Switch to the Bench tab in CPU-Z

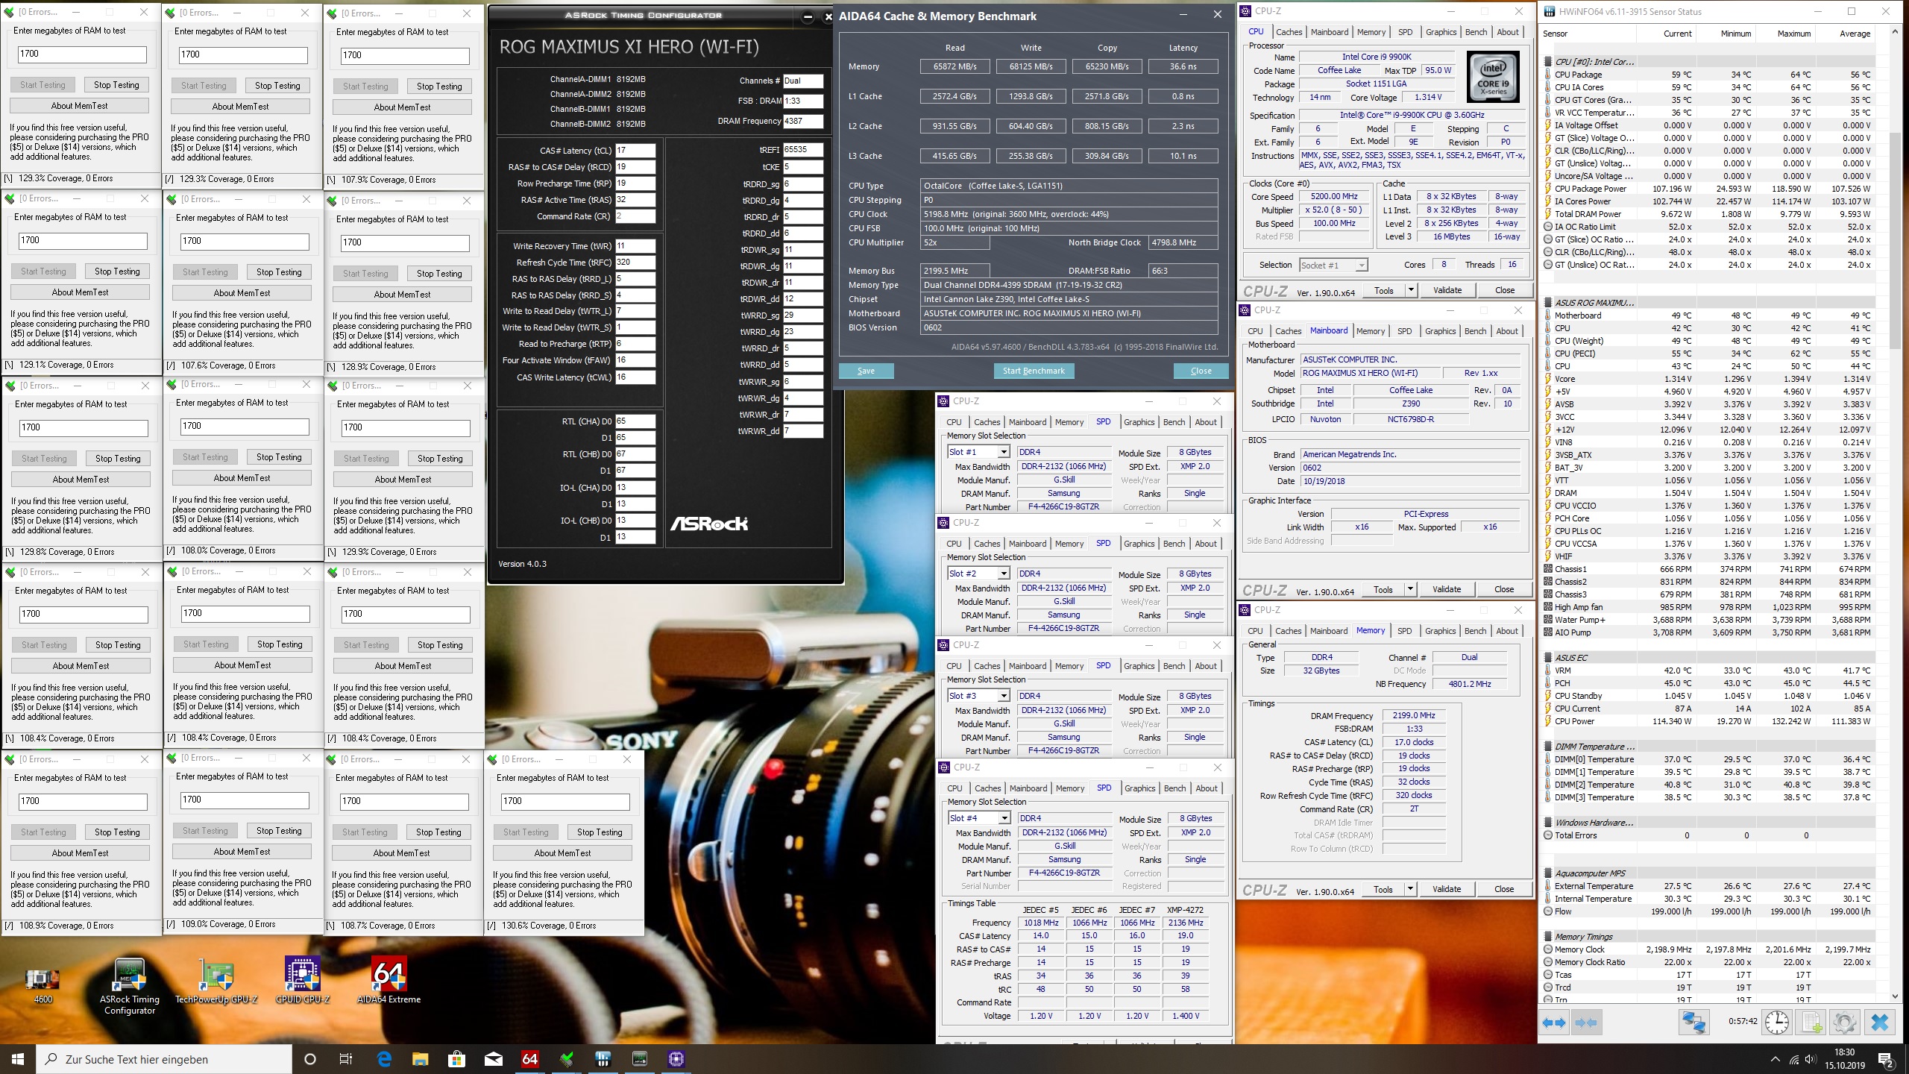(x=1476, y=31)
